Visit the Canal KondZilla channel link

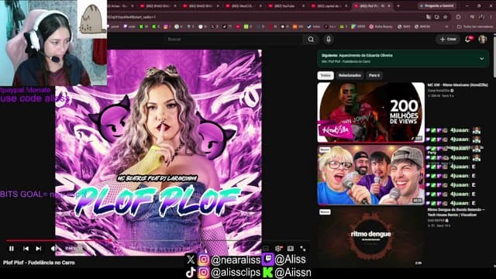(x=438, y=91)
